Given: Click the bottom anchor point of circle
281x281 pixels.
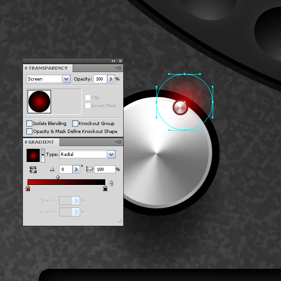Looking at the screenshot, I should 185,130.
